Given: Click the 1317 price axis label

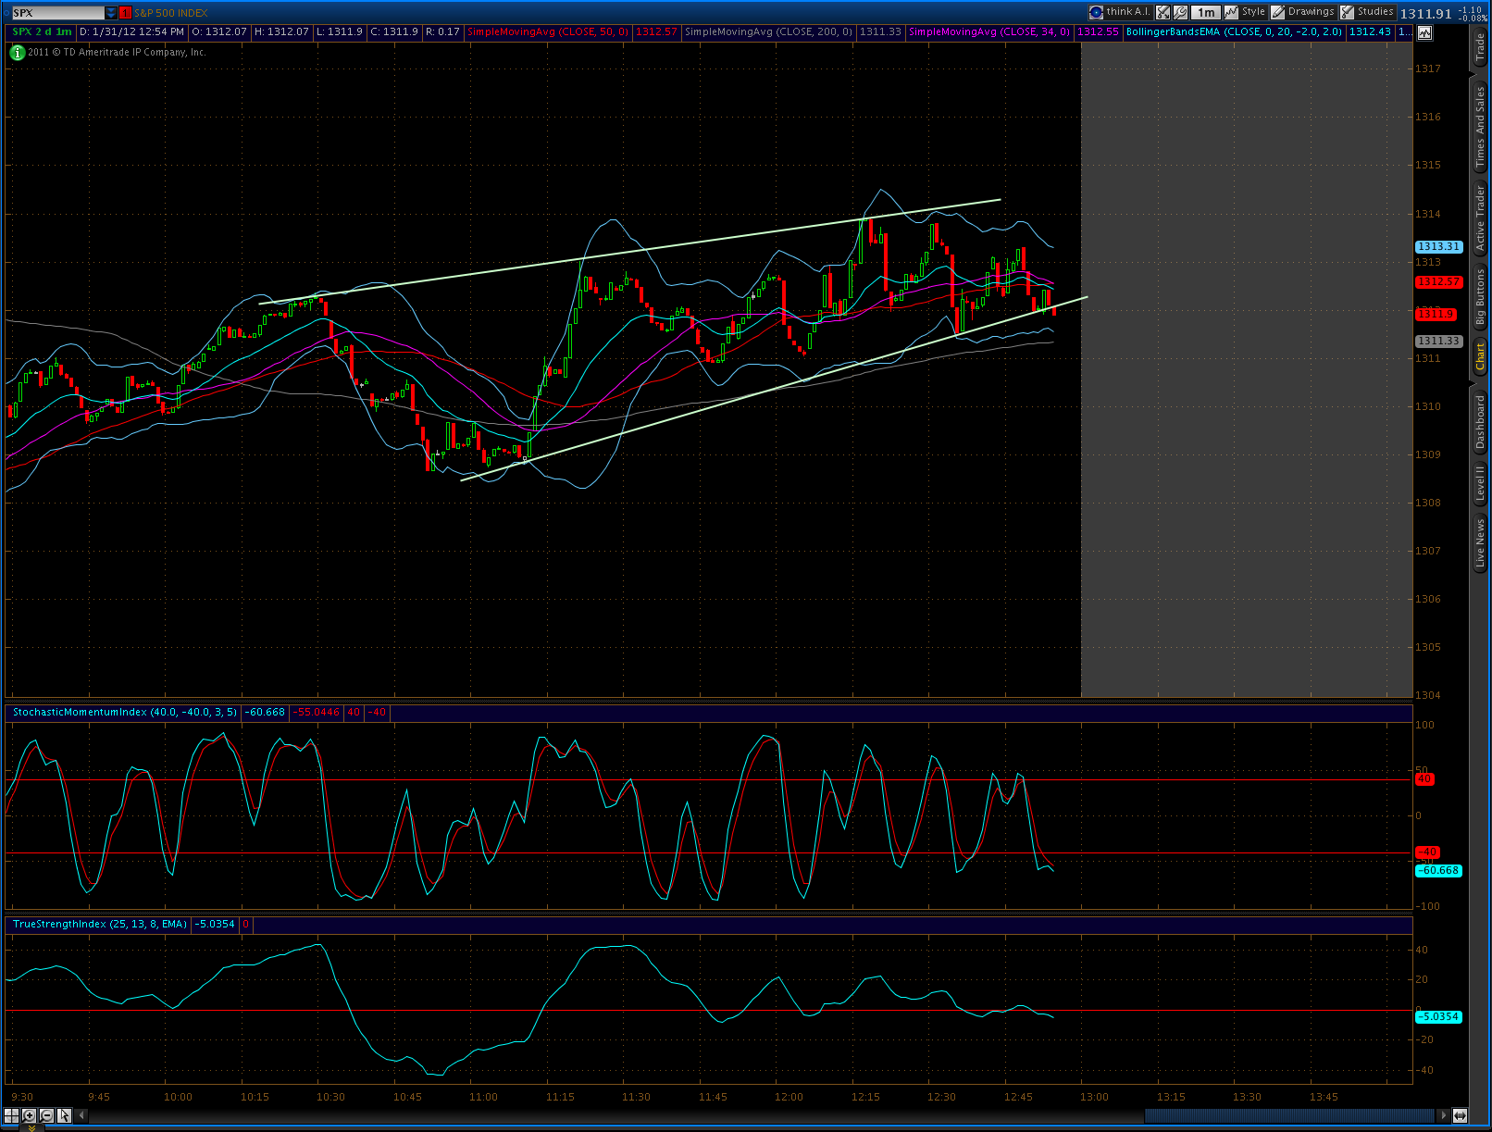Looking at the screenshot, I should pyautogui.click(x=1427, y=68).
